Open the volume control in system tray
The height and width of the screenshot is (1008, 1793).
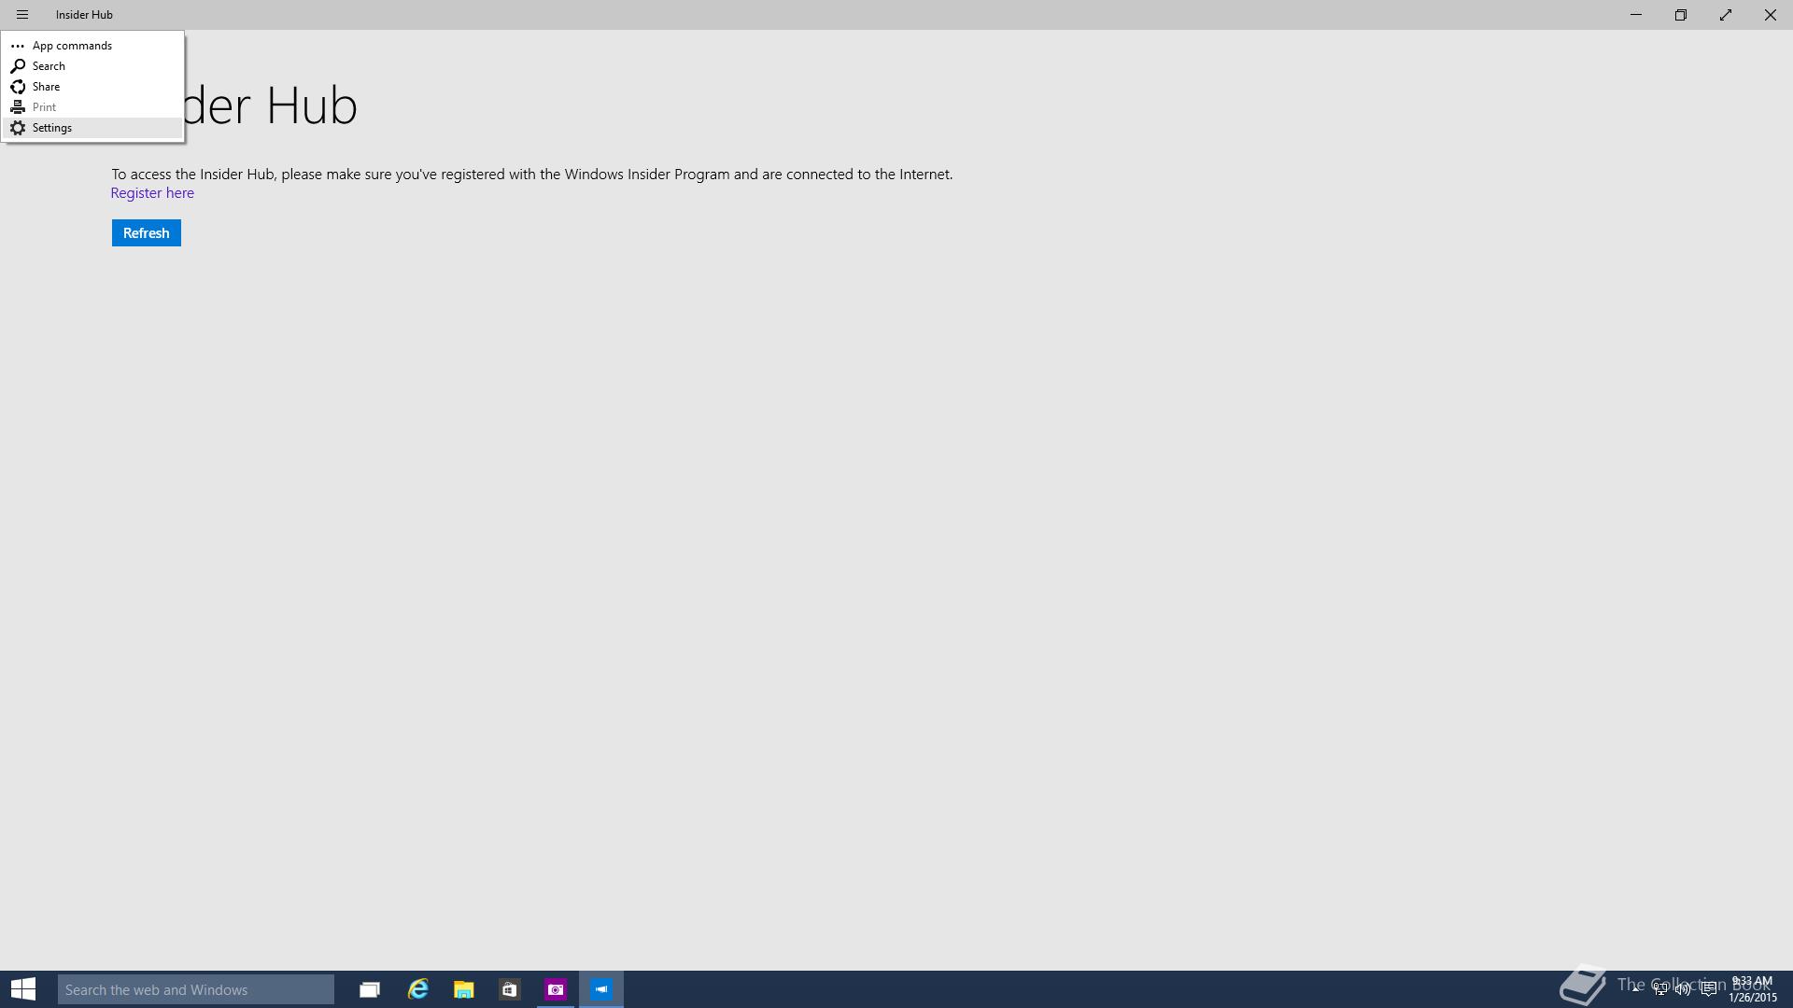1683,989
